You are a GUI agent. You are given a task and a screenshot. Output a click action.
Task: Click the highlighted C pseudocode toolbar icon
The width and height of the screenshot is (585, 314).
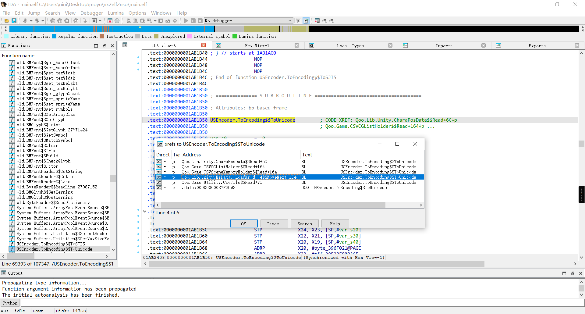[x=306, y=21]
